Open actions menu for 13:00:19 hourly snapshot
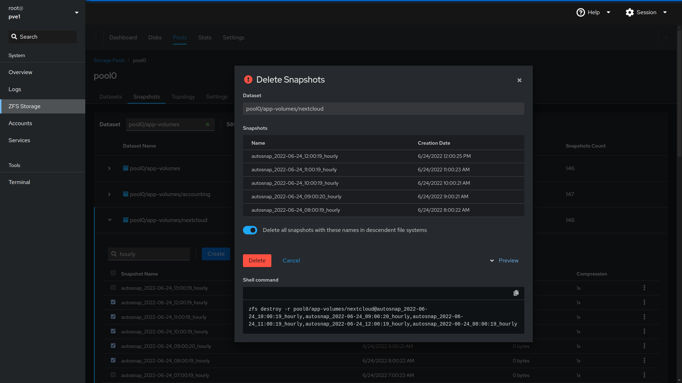This screenshot has height=383, width=682. (644, 288)
